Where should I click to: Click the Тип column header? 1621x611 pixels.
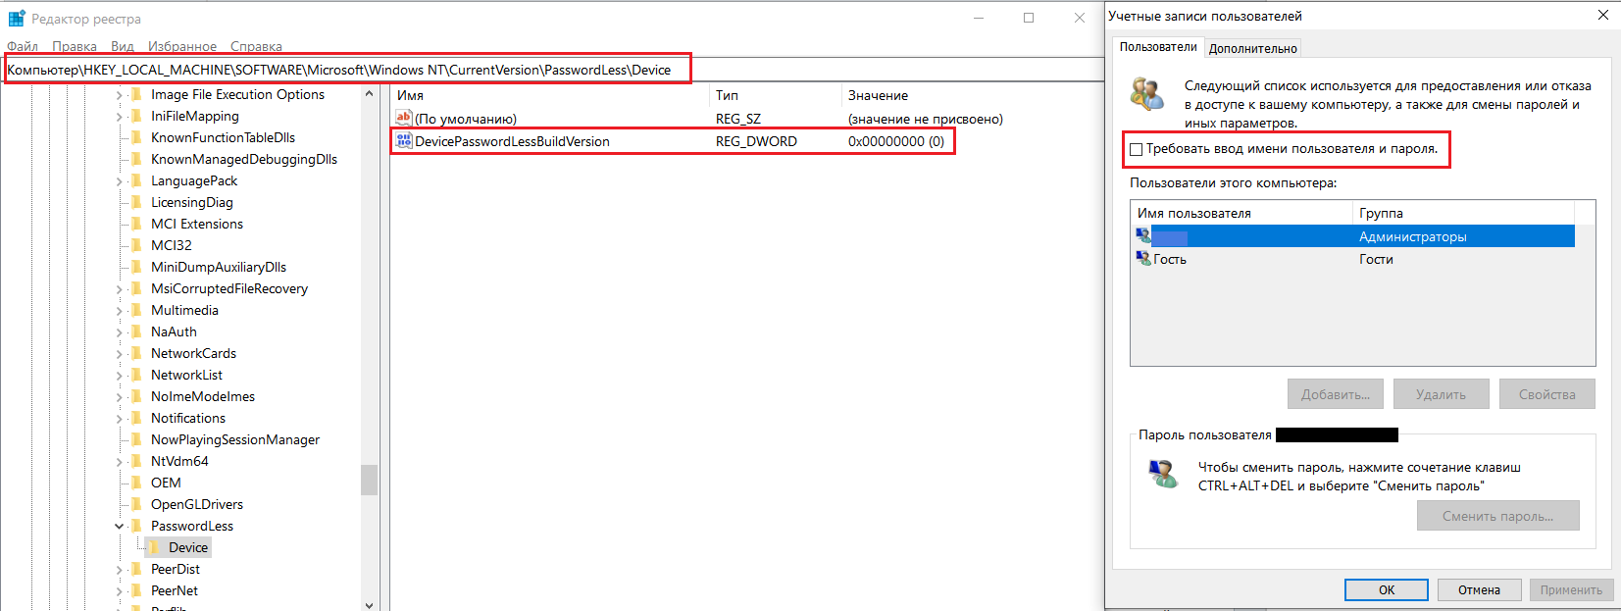[776, 95]
